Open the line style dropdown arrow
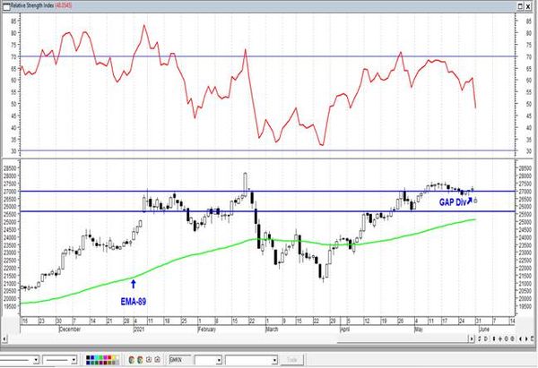The height and width of the screenshot is (368, 538). point(36,360)
